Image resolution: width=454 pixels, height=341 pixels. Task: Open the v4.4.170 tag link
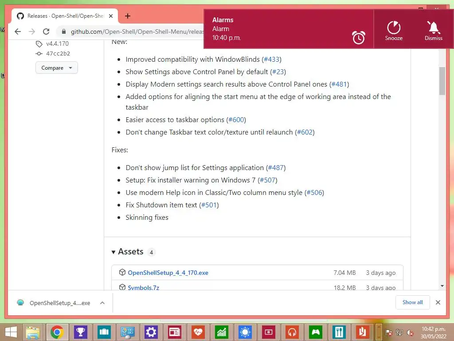point(57,44)
